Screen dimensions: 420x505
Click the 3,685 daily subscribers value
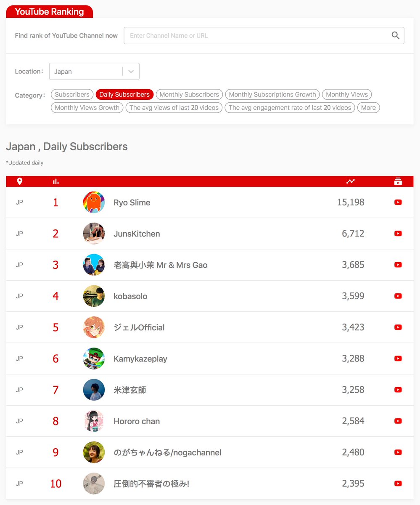pyautogui.click(x=353, y=265)
